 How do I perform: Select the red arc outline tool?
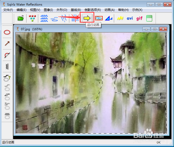tap(7, 55)
